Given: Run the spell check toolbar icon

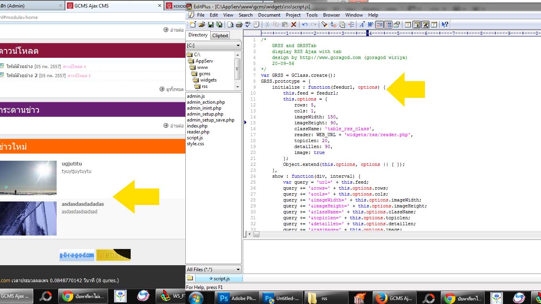Looking at the screenshot, I should point(248,25).
